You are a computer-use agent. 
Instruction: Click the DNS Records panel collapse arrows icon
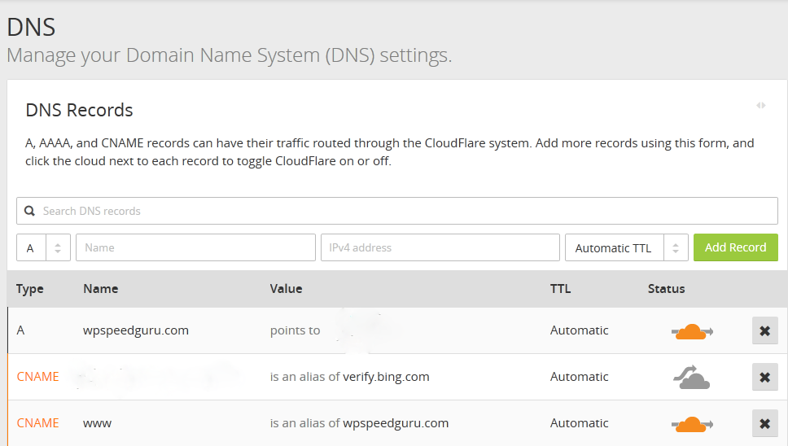(x=761, y=106)
